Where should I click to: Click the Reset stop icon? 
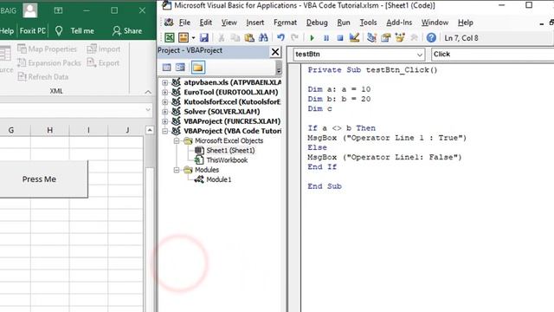click(340, 38)
